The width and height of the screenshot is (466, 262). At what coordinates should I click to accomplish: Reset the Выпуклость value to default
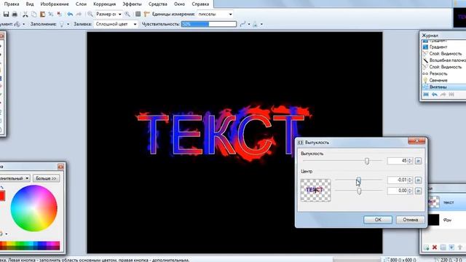(418, 161)
